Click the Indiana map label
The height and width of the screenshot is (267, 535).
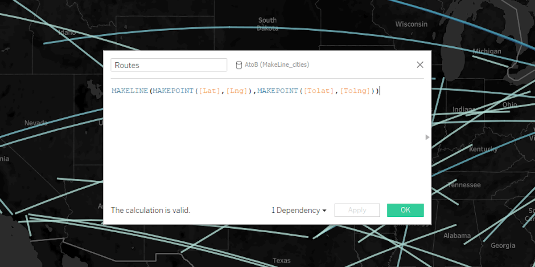coord(464,109)
